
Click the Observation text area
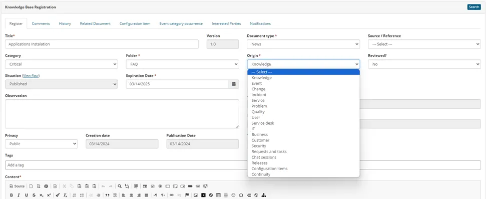tap(122, 114)
